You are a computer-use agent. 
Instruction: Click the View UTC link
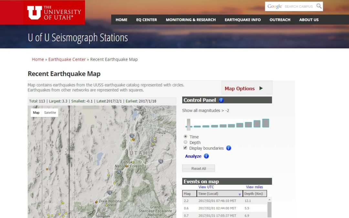tap(206, 187)
